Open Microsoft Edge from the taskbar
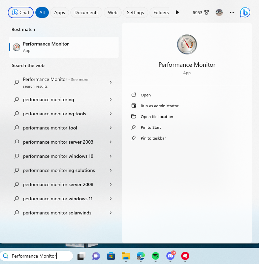Image resolution: width=259 pixels, height=264 pixels. [140, 256]
